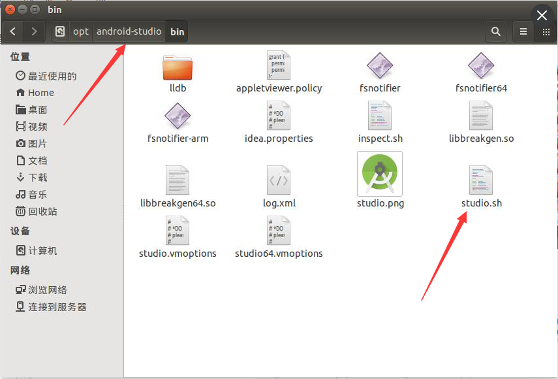Open 回收站 trash in sidebar
This screenshot has width=558, height=379.
37,211
